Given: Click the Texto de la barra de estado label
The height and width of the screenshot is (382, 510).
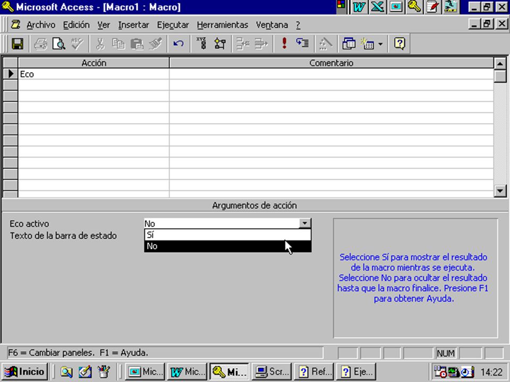Looking at the screenshot, I should [63, 236].
